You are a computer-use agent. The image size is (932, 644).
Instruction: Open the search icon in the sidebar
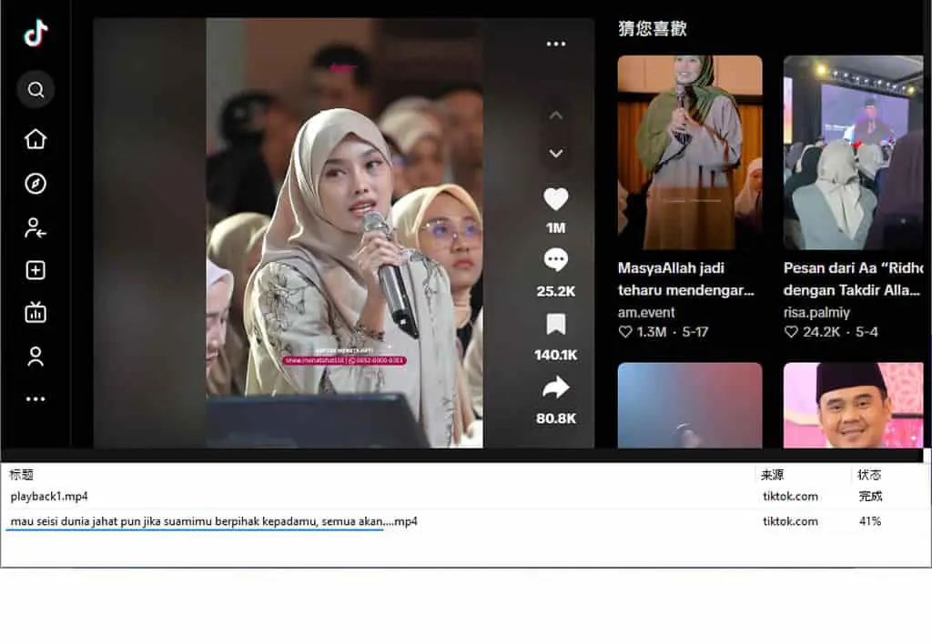(x=35, y=90)
